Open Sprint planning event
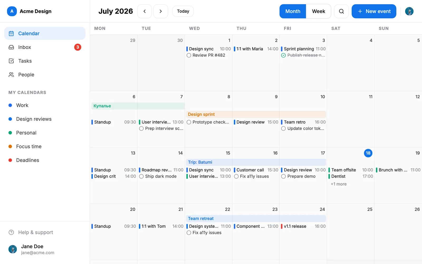422x264 pixels. click(303, 49)
